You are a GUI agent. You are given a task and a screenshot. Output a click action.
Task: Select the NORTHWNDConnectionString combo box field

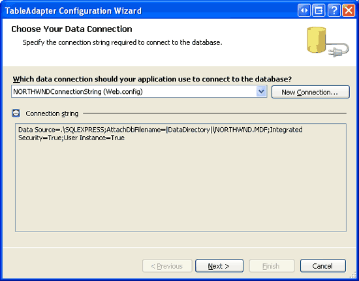139,92
